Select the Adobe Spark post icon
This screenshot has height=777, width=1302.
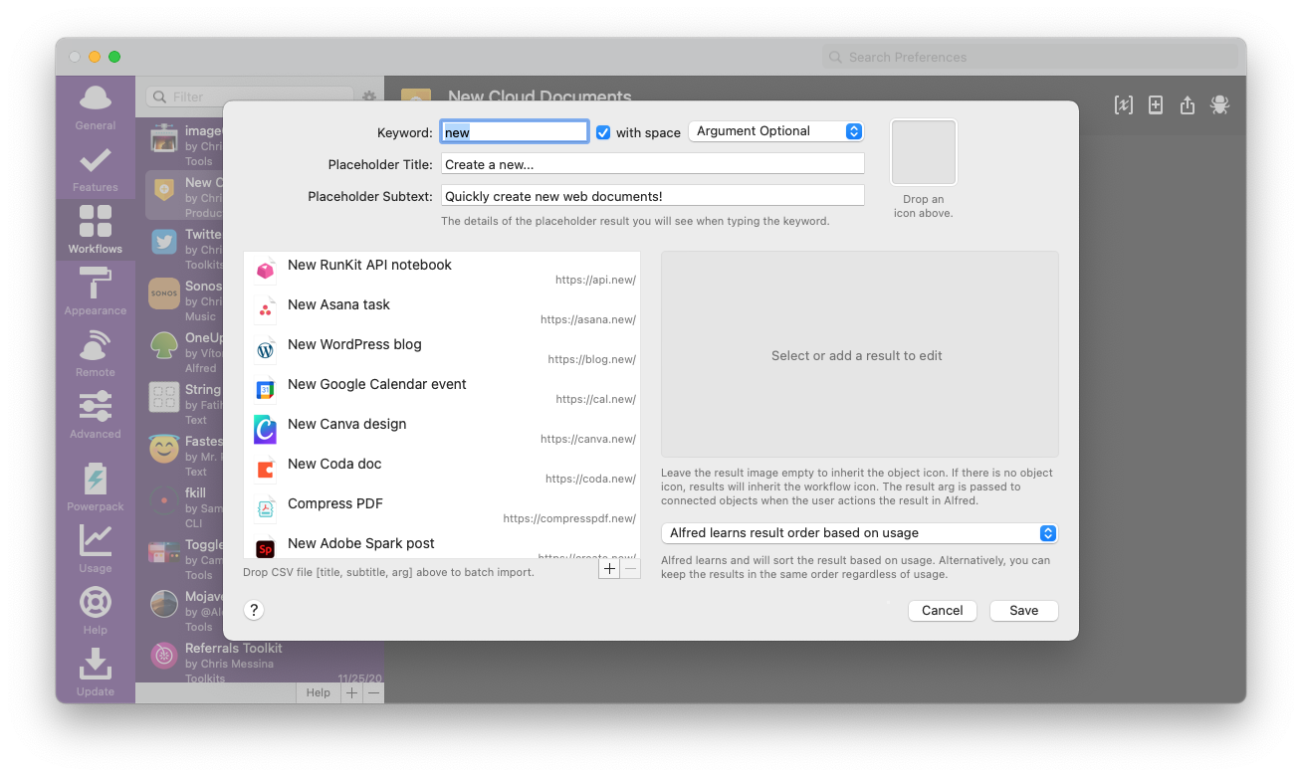click(x=265, y=548)
